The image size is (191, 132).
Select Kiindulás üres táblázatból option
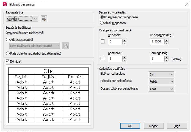[x=8, y=33]
